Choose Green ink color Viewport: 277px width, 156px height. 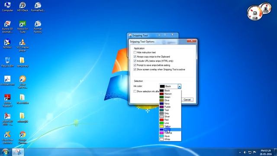(x=170, y=97)
